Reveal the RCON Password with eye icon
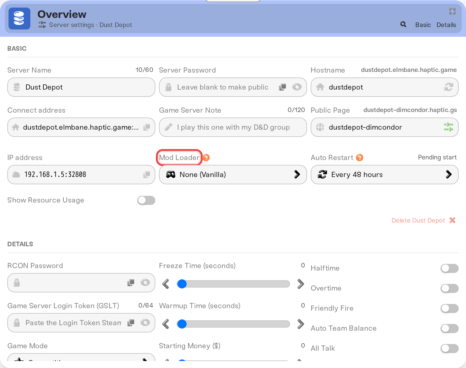The image size is (466, 368). click(x=145, y=283)
